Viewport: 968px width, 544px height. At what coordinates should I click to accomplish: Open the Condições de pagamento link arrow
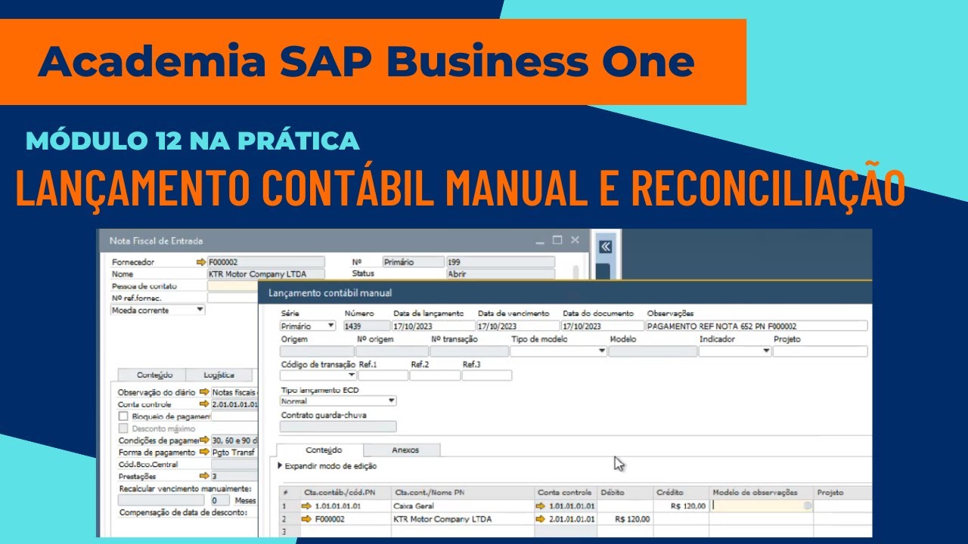point(203,440)
